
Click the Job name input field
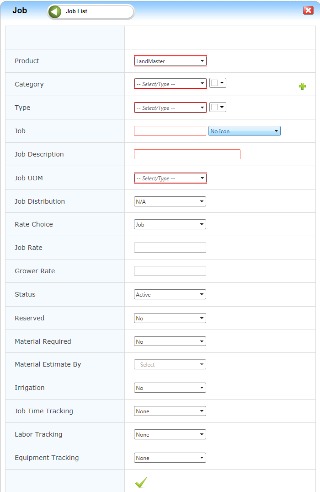coord(170,131)
